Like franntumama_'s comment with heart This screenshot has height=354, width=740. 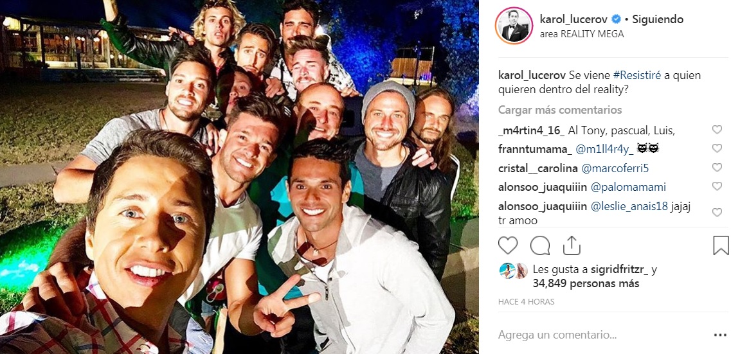pyautogui.click(x=717, y=148)
